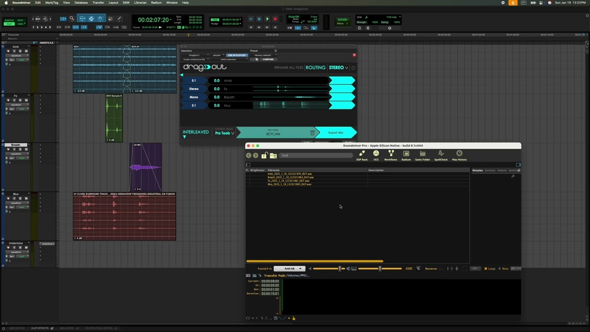Go forward with Soundminer's forward arrow
Viewport: 590px width, 332px height.
[x=256, y=155]
